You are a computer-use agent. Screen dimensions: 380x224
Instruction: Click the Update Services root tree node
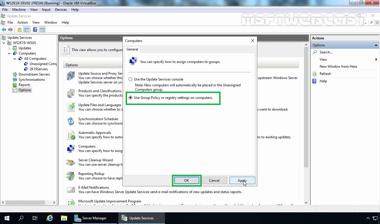point(20,38)
